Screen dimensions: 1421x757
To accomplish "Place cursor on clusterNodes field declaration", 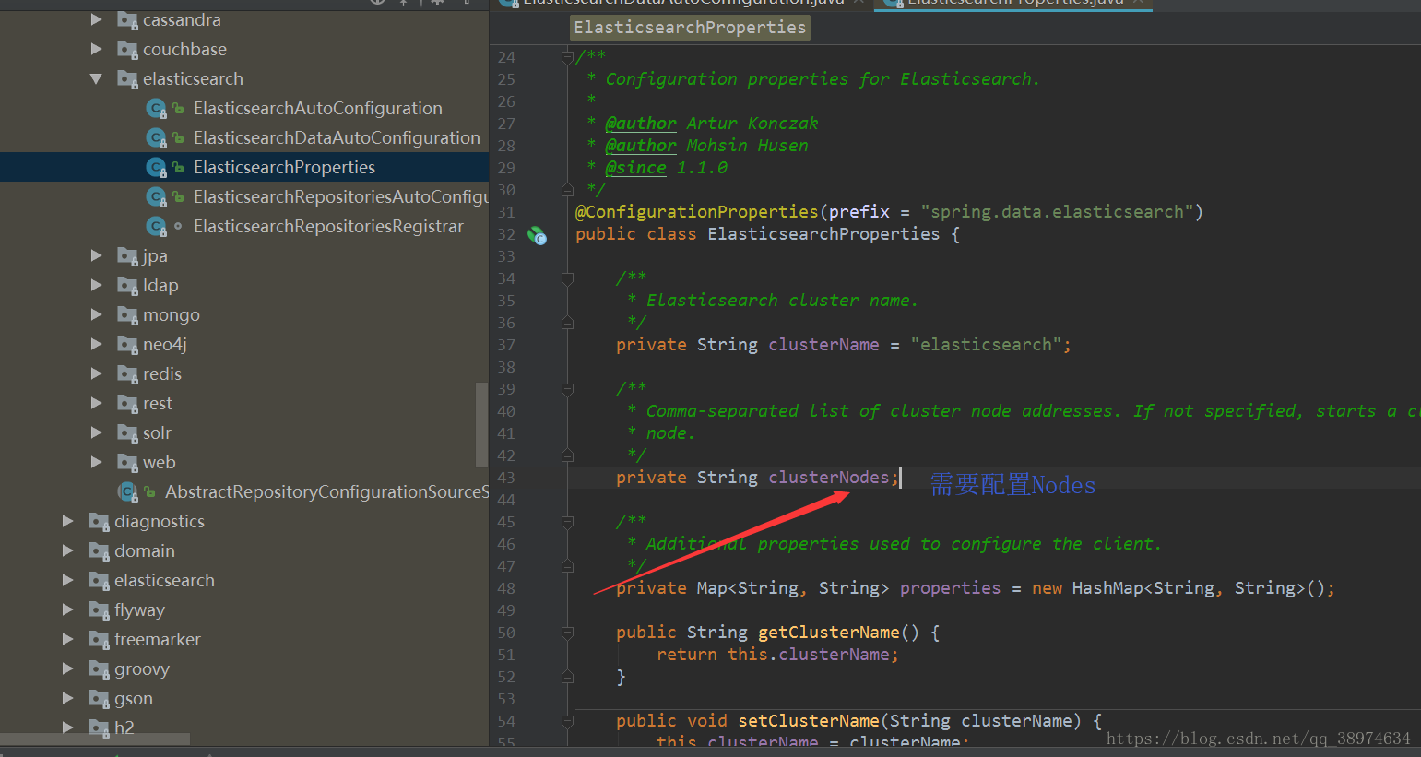I will 828,478.
